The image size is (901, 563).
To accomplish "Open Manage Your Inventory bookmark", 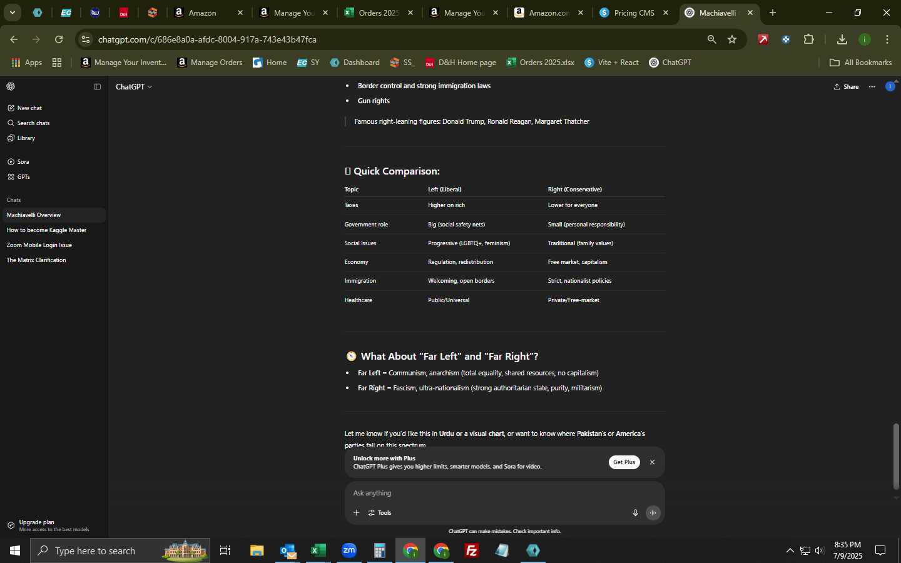I will click(x=124, y=63).
